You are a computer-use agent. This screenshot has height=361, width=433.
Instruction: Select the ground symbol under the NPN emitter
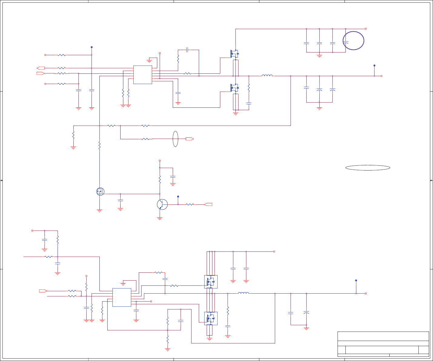[x=160, y=218]
